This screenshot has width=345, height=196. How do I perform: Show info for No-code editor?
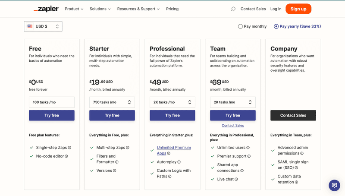(66, 156)
